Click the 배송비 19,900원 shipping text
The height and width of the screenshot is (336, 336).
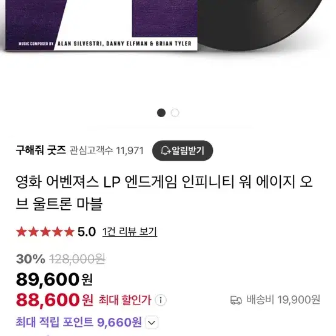(283, 300)
